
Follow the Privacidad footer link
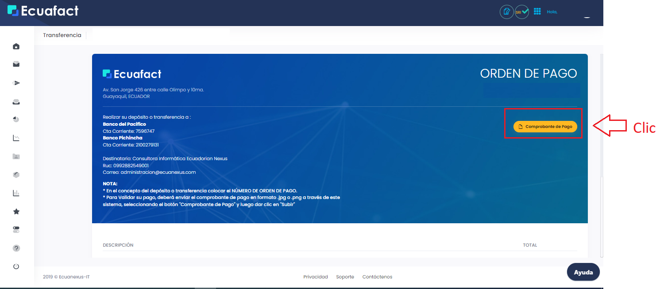(316, 277)
